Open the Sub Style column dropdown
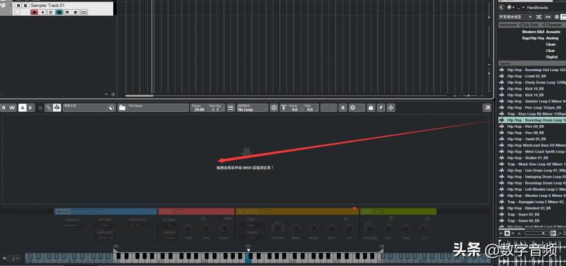The image size is (566, 266). pos(533,25)
